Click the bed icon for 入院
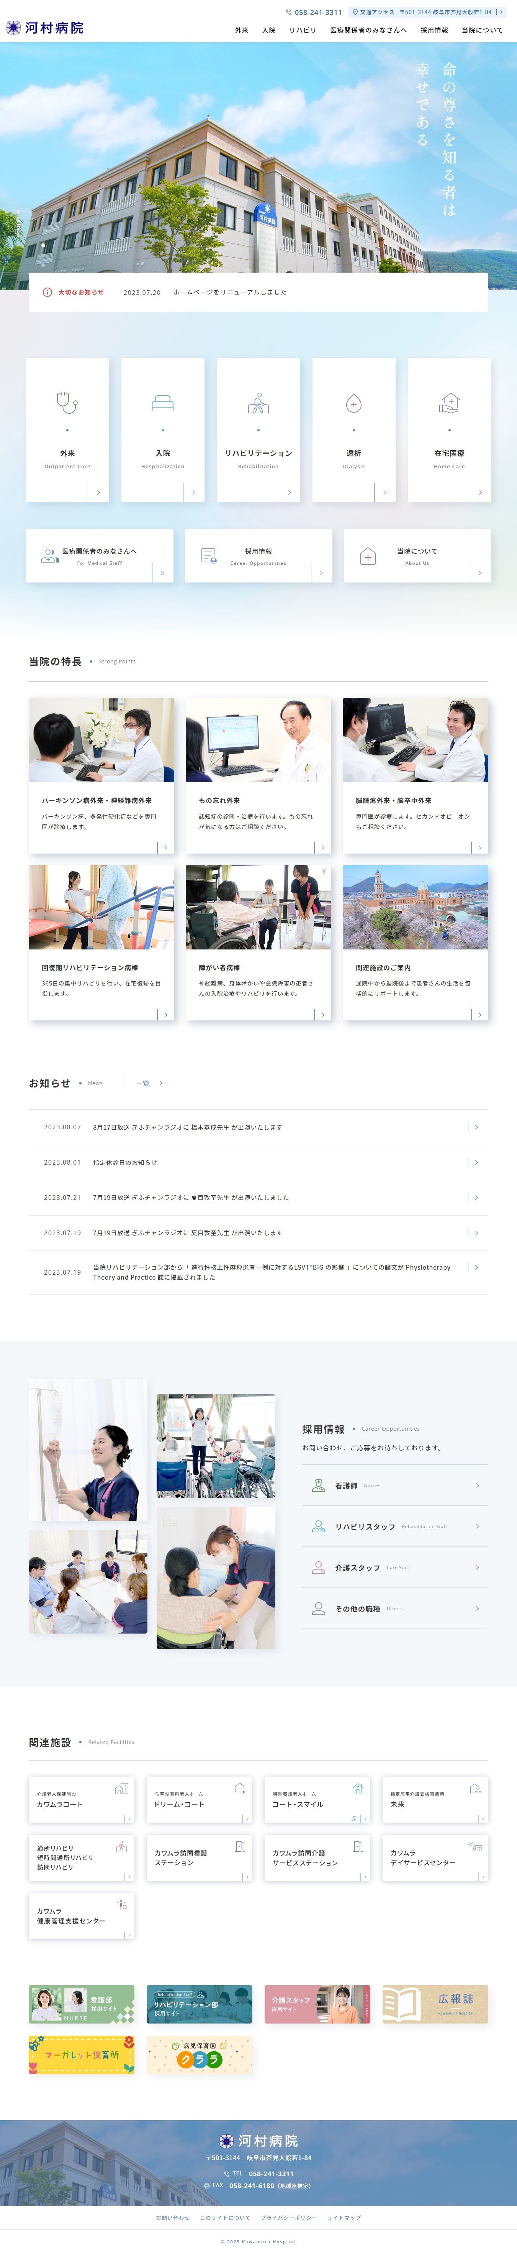The image size is (517, 2254). click(x=162, y=403)
